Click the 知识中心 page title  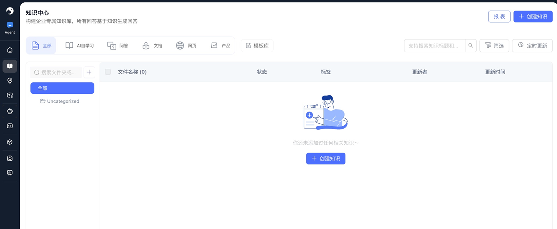[37, 13]
